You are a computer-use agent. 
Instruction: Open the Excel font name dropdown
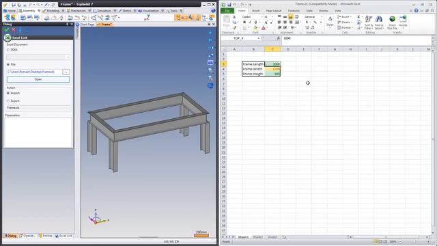tap(262, 17)
